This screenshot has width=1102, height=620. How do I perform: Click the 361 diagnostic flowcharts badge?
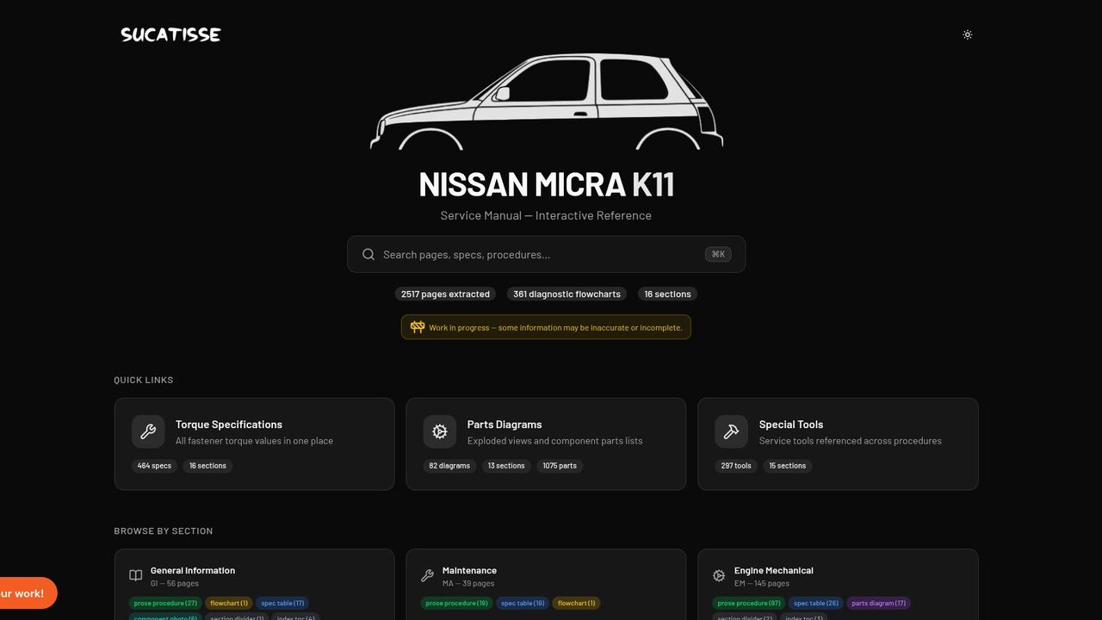pos(566,294)
